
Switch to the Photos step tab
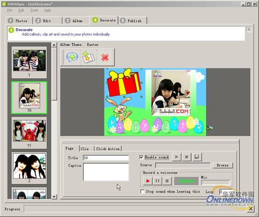point(19,21)
